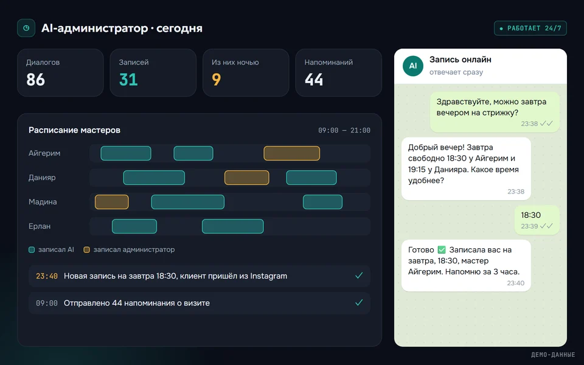Select Айгерим's first teal booking block
Screen dimensions: 584x365
(x=126, y=153)
